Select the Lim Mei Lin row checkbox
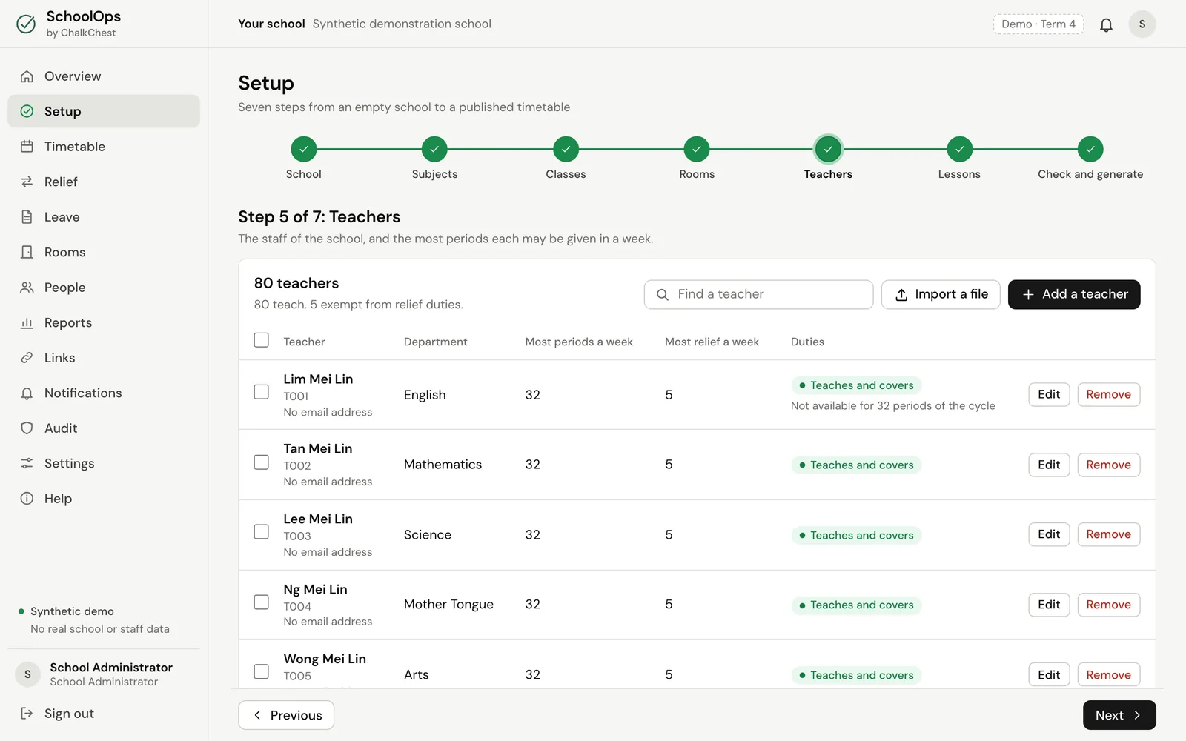Viewport: 1186px width, 741px height. tap(261, 392)
